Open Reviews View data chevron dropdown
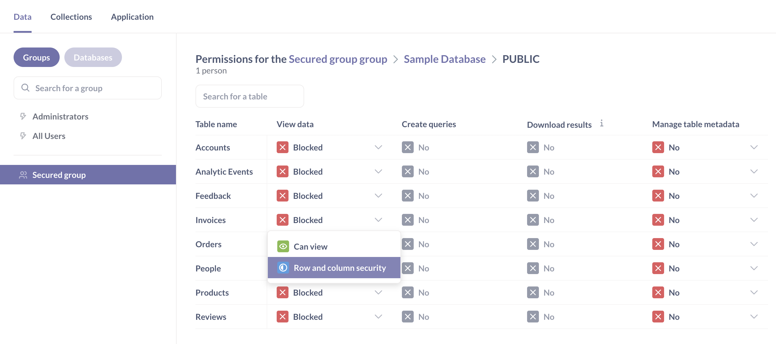 click(x=378, y=317)
